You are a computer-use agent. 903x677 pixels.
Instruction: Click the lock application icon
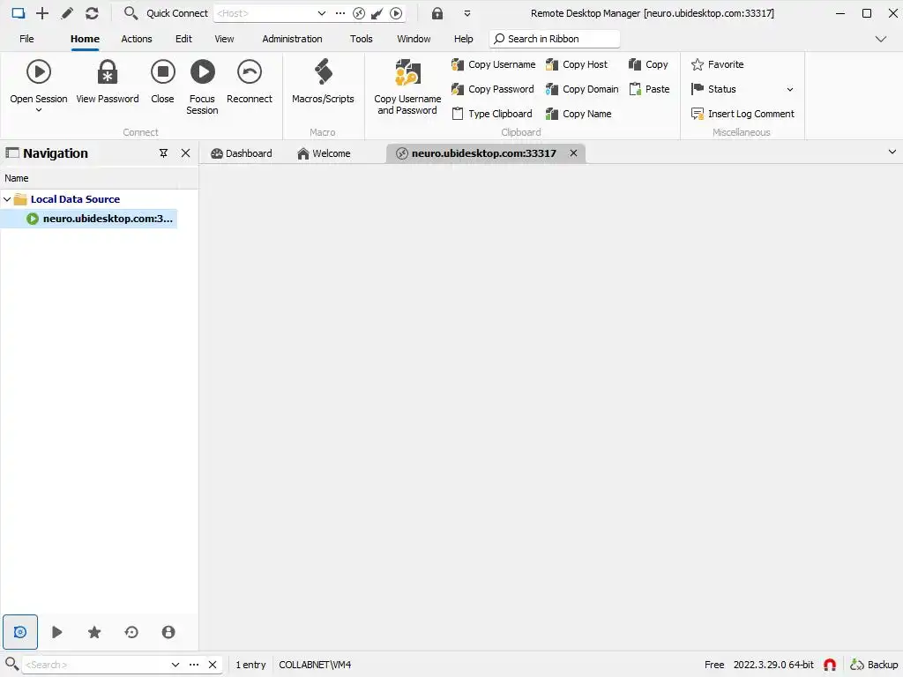click(x=437, y=13)
